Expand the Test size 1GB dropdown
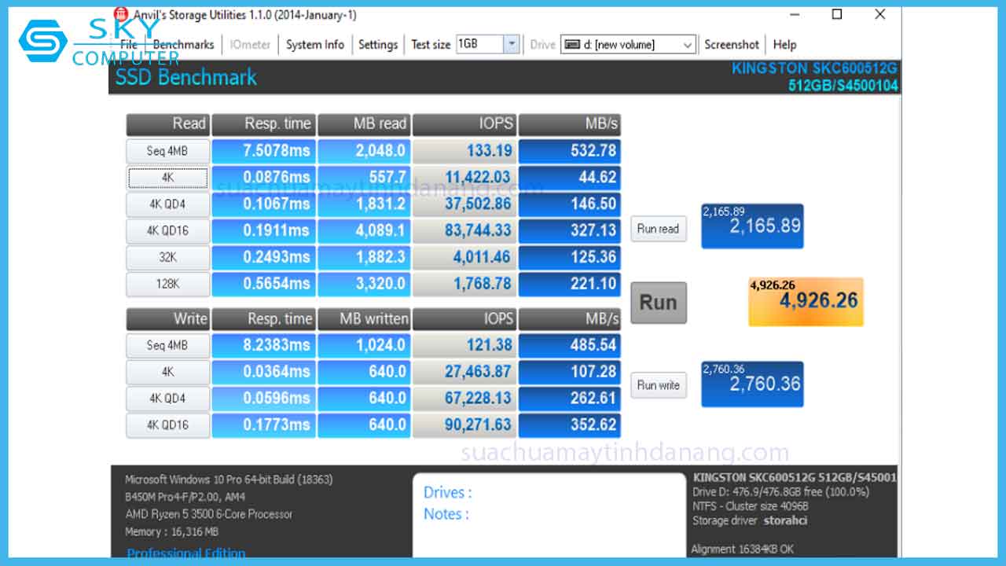 (x=512, y=44)
